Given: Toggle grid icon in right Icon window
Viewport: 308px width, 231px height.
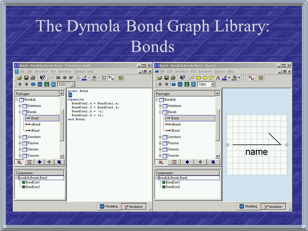Looking at the screenshot, I should pyautogui.click(x=244, y=78).
